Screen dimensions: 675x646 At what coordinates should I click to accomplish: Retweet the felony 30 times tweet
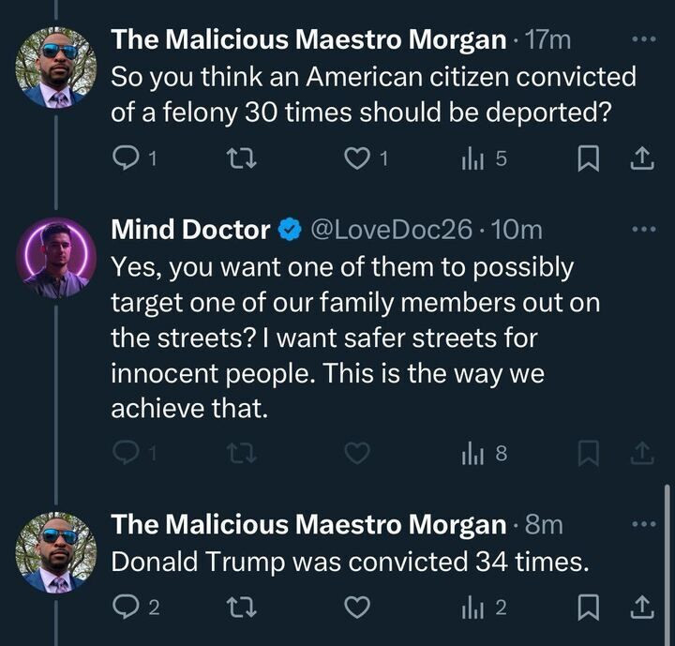point(242,158)
